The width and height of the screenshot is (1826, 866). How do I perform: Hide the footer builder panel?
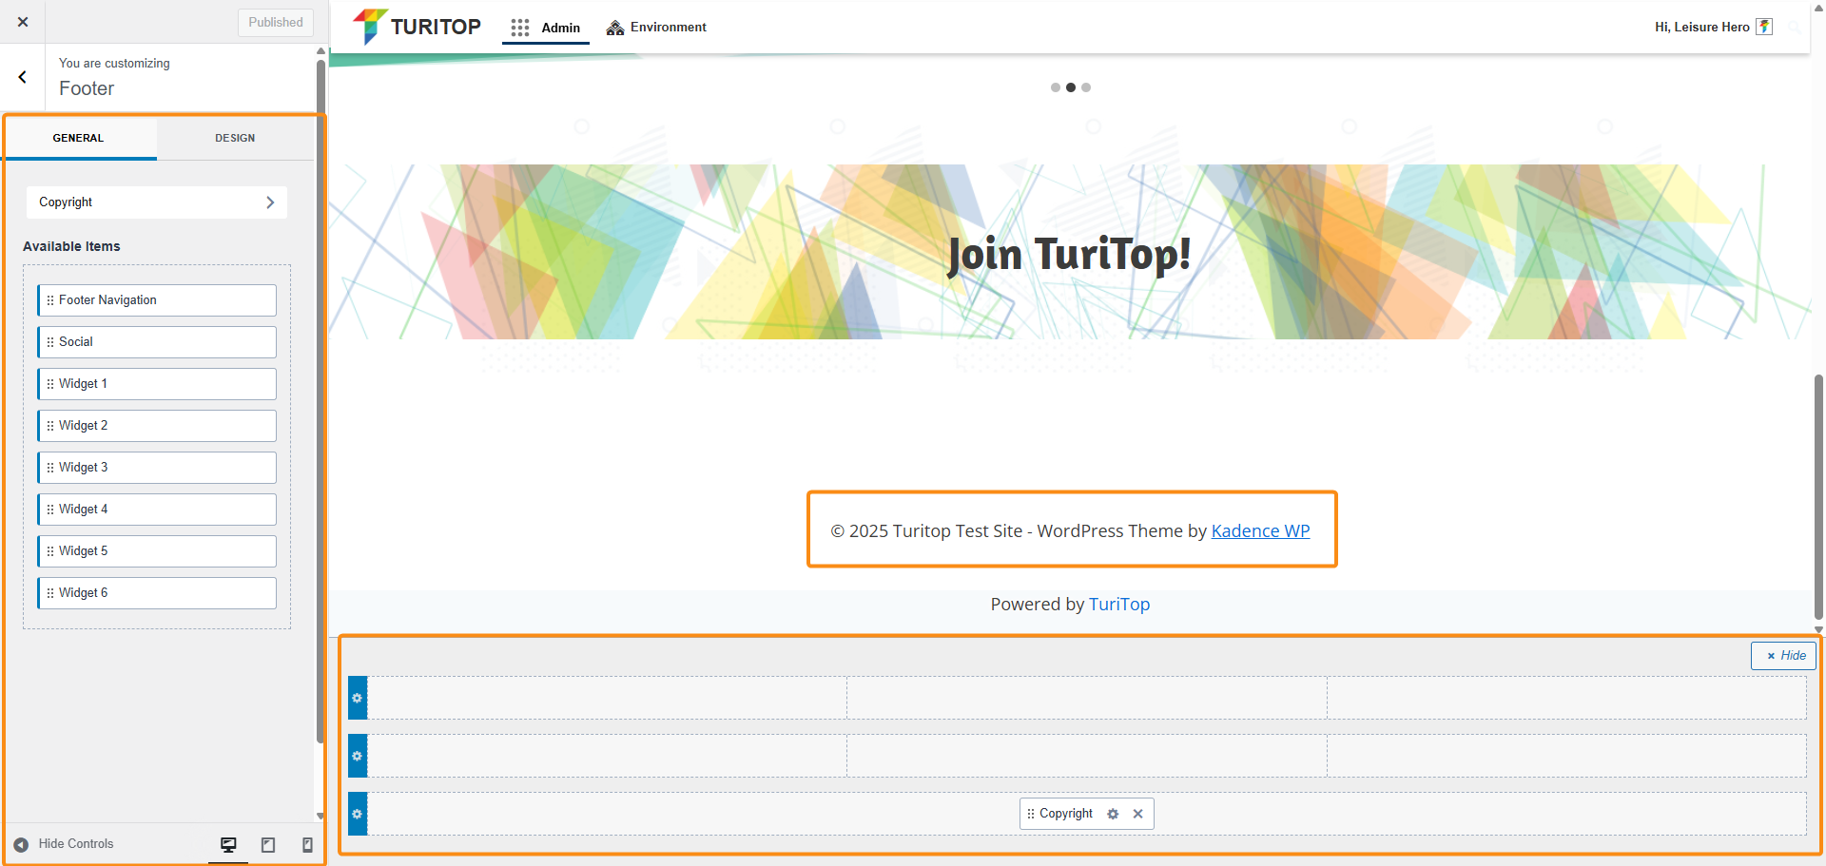pyautogui.click(x=1784, y=656)
